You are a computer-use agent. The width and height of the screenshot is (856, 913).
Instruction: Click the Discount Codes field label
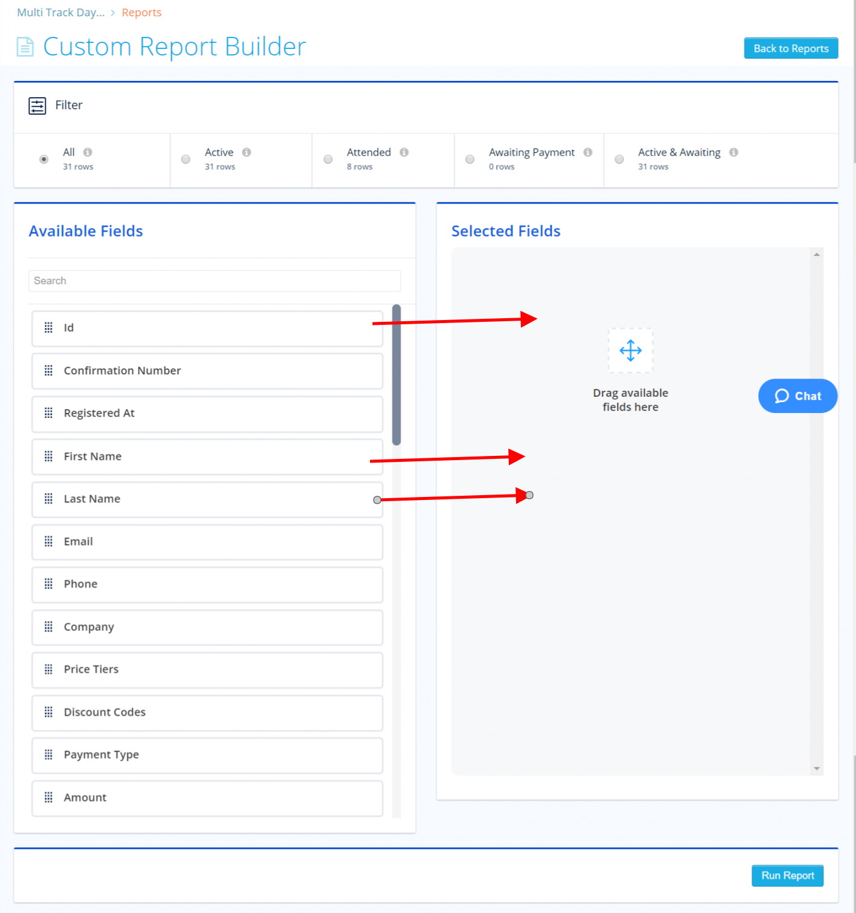(x=105, y=712)
